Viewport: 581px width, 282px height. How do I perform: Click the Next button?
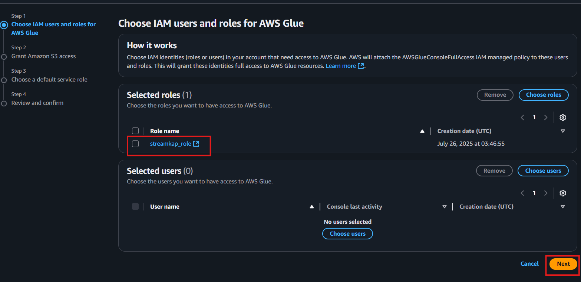tap(563, 264)
